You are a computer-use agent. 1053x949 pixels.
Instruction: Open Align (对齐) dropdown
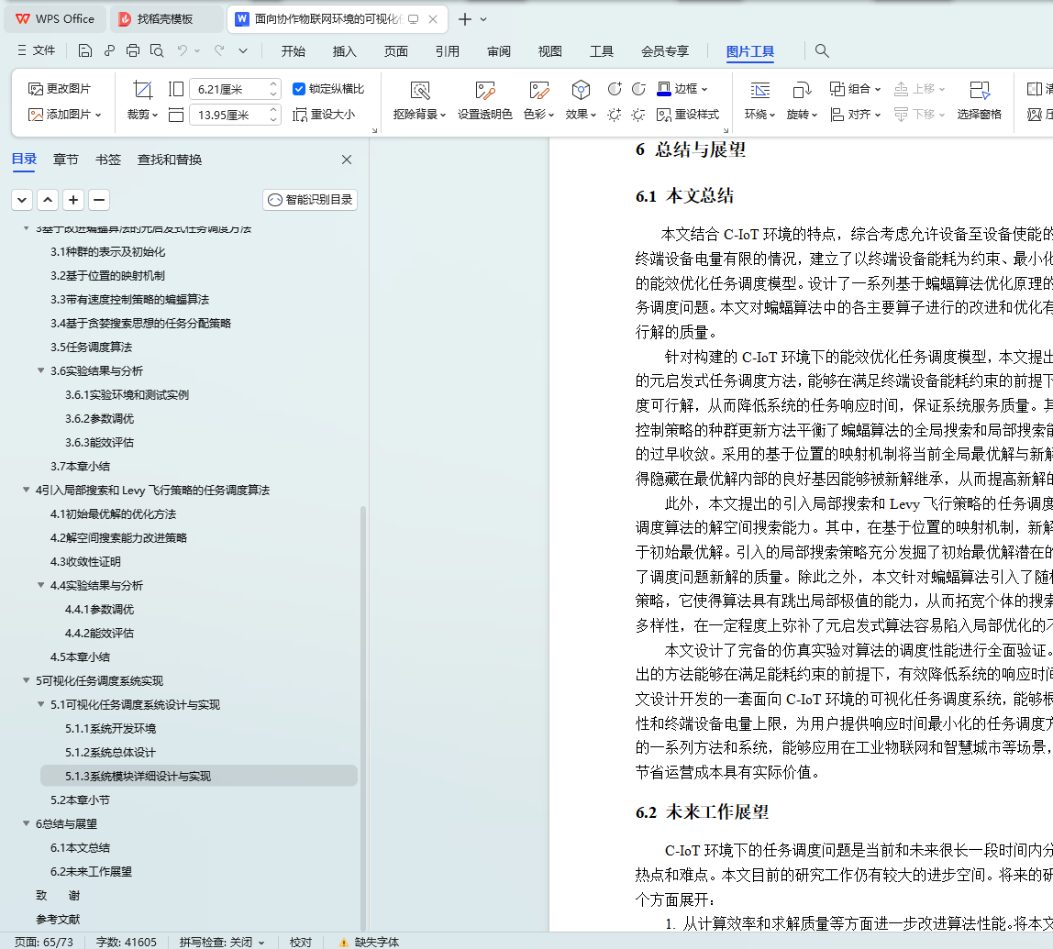click(855, 115)
